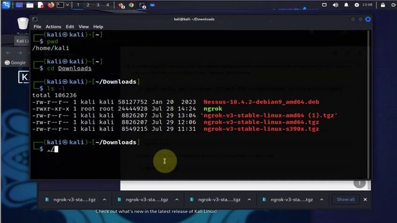Viewport: 397px width, 223px height.
Task: Click the ngrok-v3-stable-linux-s390x.tgz listing
Action: click(x=261, y=129)
